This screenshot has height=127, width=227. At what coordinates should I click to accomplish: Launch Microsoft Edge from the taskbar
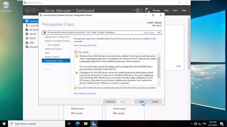click(77, 124)
